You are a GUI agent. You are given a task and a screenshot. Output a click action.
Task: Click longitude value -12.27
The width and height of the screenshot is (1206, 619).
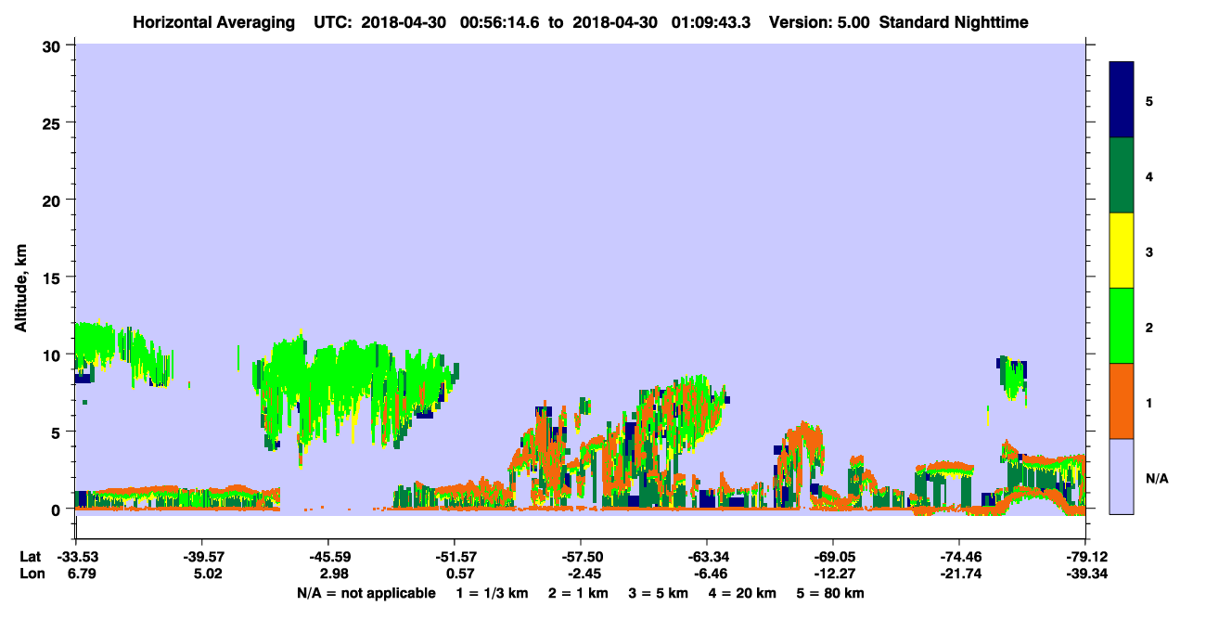832,574
